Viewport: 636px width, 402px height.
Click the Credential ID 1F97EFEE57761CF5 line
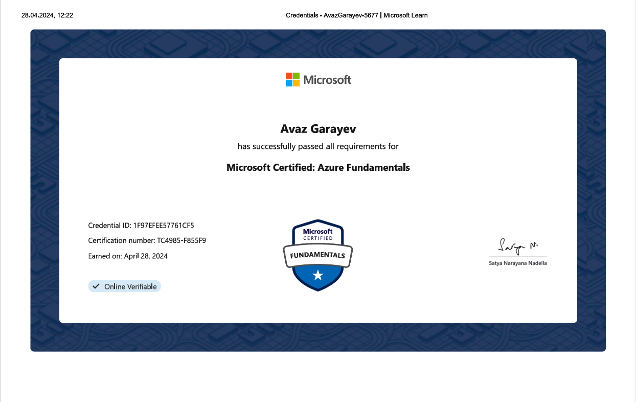(x=141, y=225)
